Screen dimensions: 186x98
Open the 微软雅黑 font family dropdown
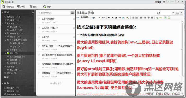click(85, 17)
